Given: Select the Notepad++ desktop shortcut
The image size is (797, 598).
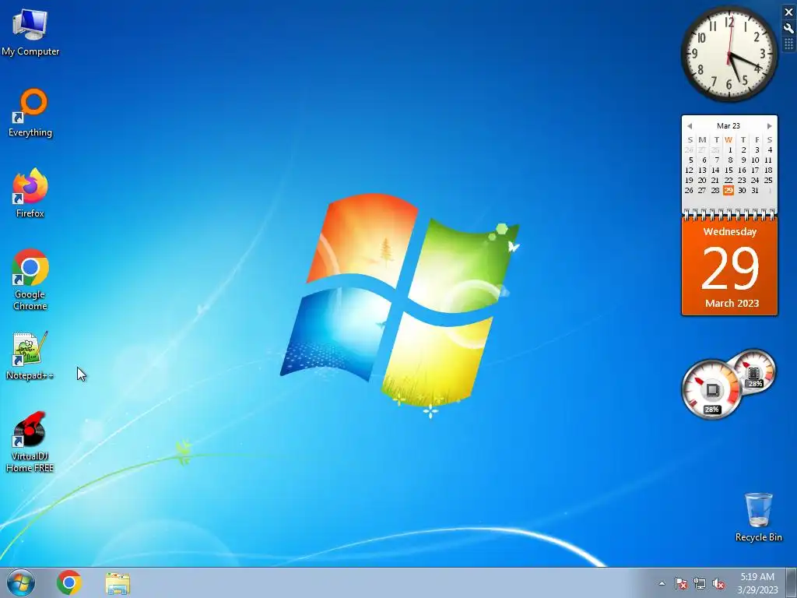Looking at the screenshot, I should click(x=30, y=355).
